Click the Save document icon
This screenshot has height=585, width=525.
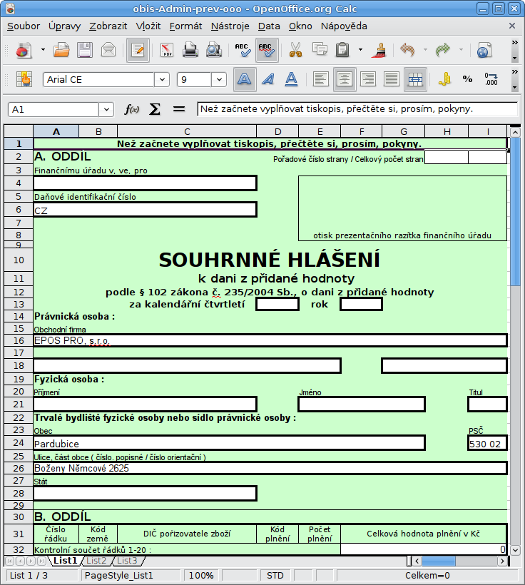85,51
